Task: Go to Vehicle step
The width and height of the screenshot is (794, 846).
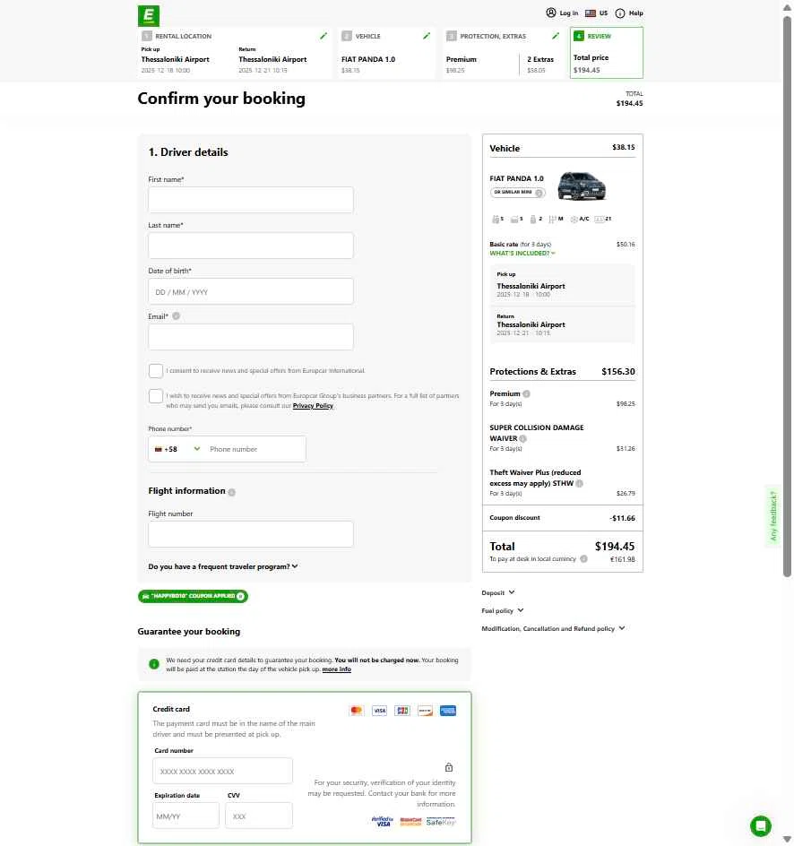Action: (386, 53)
